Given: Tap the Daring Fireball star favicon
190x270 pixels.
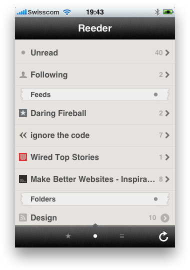Looking at the screenshot, I should pos(23,113).
